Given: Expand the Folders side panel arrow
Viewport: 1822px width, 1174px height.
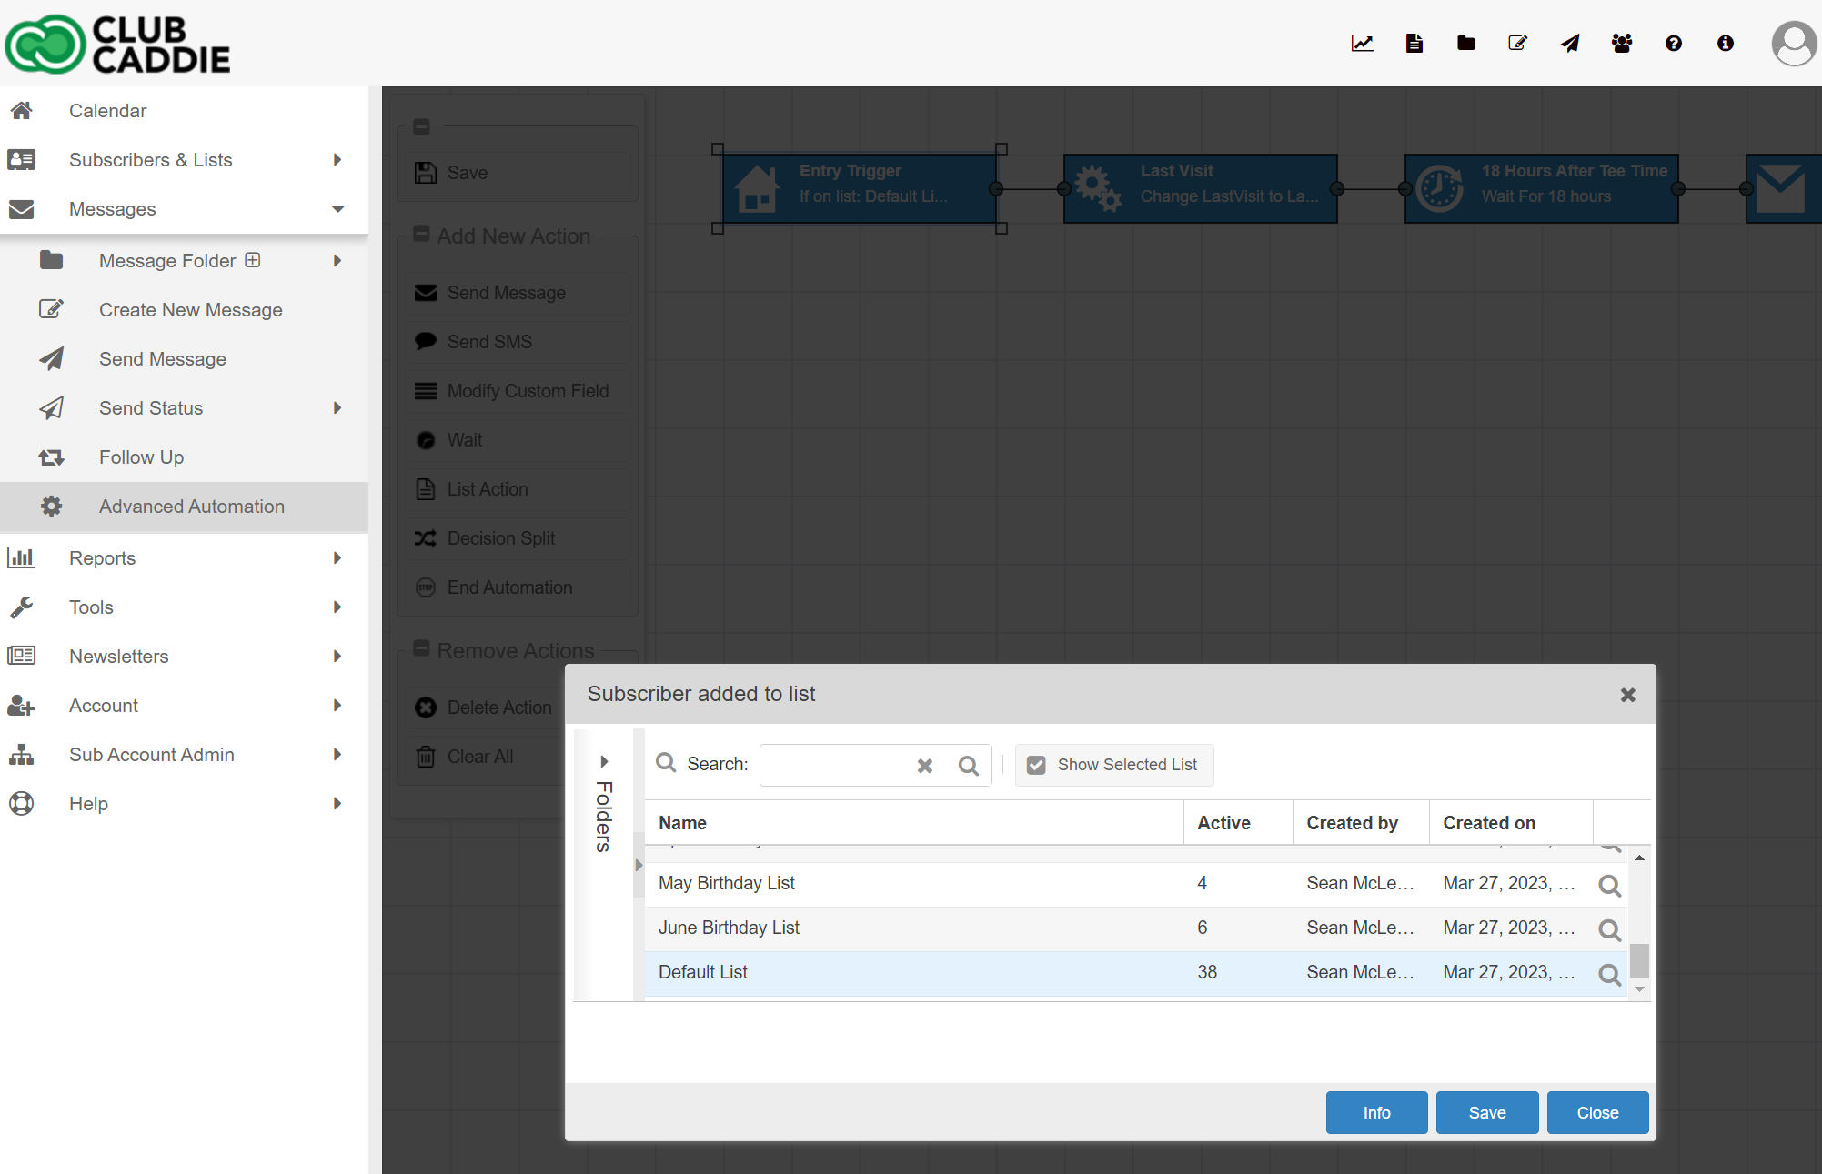Looking at the screenshot, I should pos(604,761).
